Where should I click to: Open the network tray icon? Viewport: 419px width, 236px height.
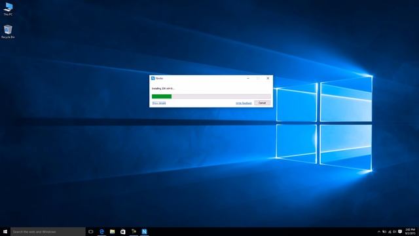pos(390,231)
